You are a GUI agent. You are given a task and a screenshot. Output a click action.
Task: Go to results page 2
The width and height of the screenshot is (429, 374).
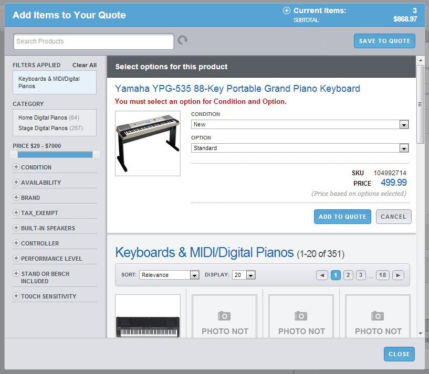click(x=348, y=275)
